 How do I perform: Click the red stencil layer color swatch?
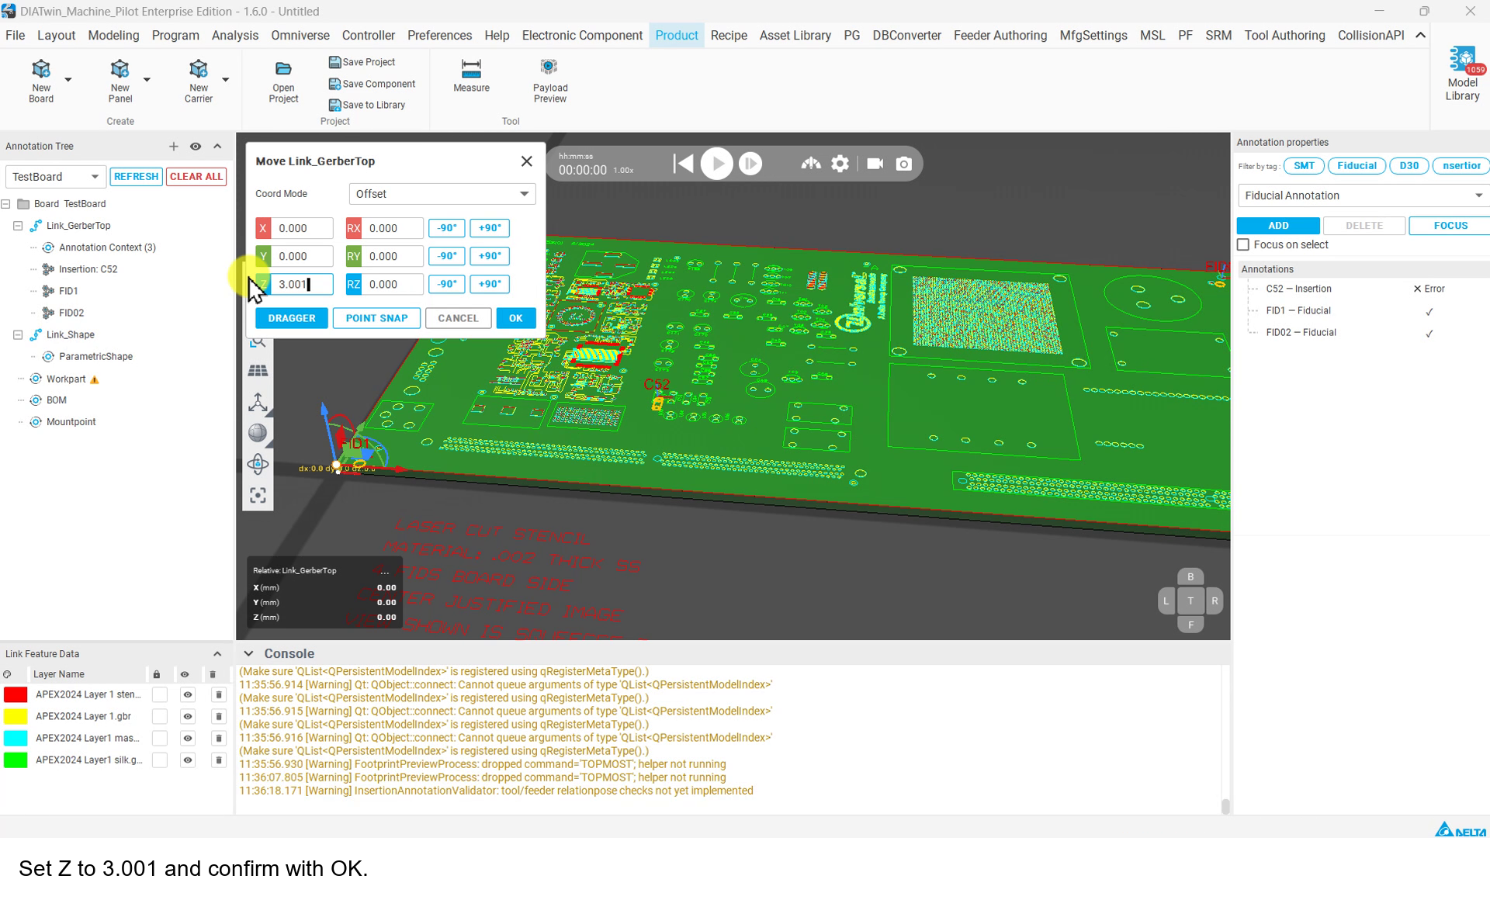click(x=16, y=695)
